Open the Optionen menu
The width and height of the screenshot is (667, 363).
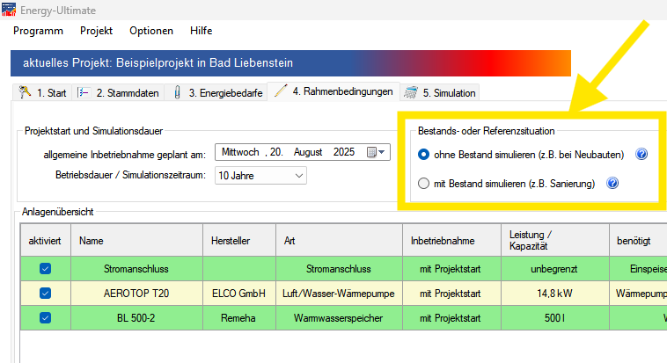tap(151, 30)
